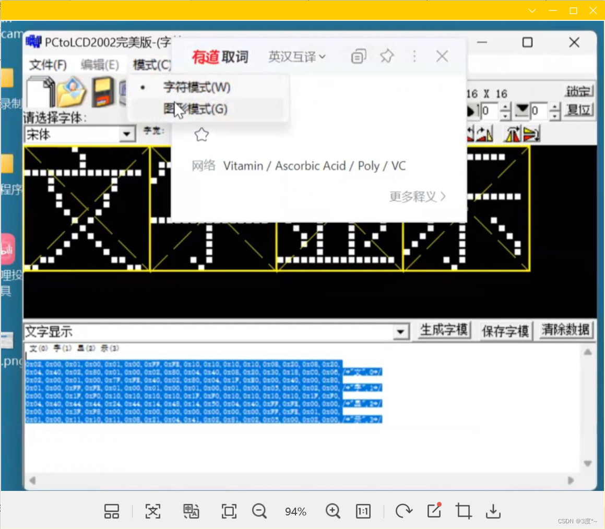Click the black down-arrow shift icon
The height and width of the screenshot is (529, 605).
pyautogui.click(x=522, y=111)
